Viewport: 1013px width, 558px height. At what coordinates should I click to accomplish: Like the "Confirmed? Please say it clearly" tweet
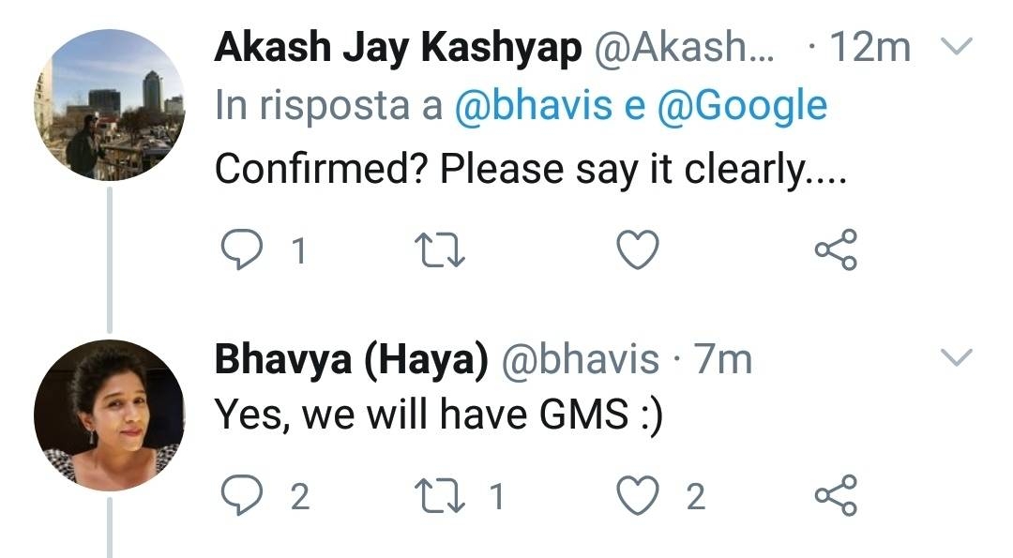(638, 250)
